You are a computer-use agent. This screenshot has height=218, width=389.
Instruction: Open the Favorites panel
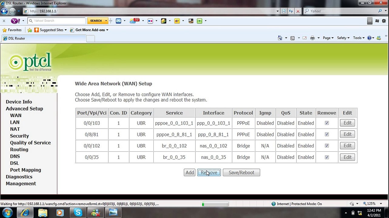[12, 30]
